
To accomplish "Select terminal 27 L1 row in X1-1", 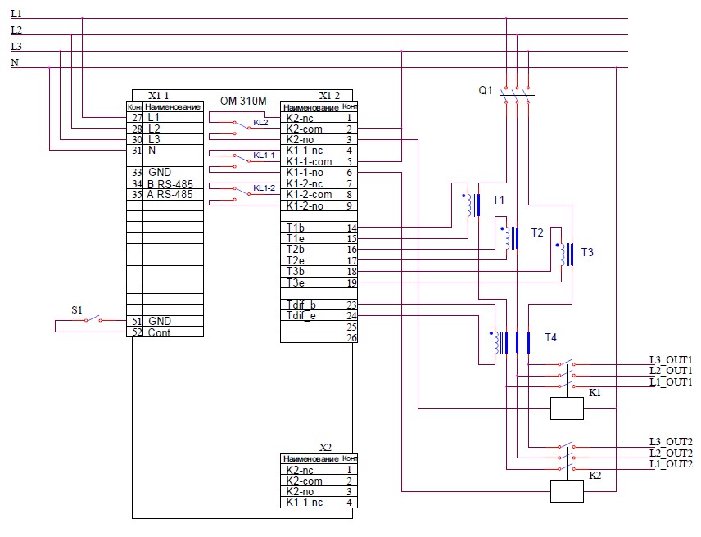I will pos(164,118).
